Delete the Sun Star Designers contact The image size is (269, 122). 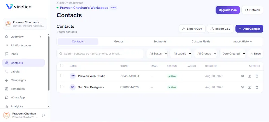(x=257, y=87)
